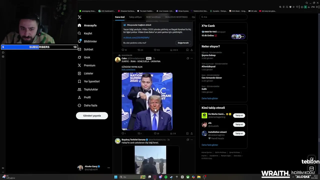Open the kick.com/cavs link
The height and width of the screenshot is (180, 320).
point(128,70)
